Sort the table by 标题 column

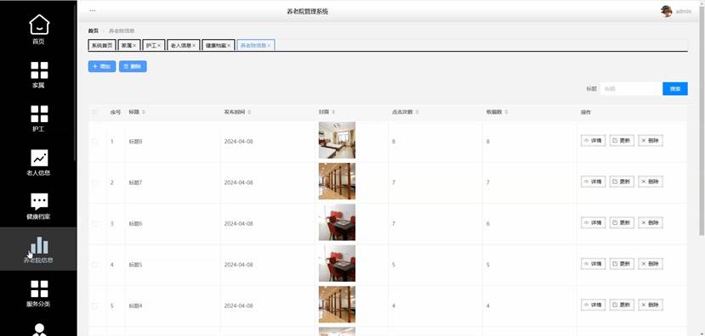(144, 112)
